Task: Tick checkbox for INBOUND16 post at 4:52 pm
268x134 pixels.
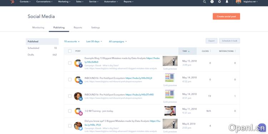Action: 70,79
